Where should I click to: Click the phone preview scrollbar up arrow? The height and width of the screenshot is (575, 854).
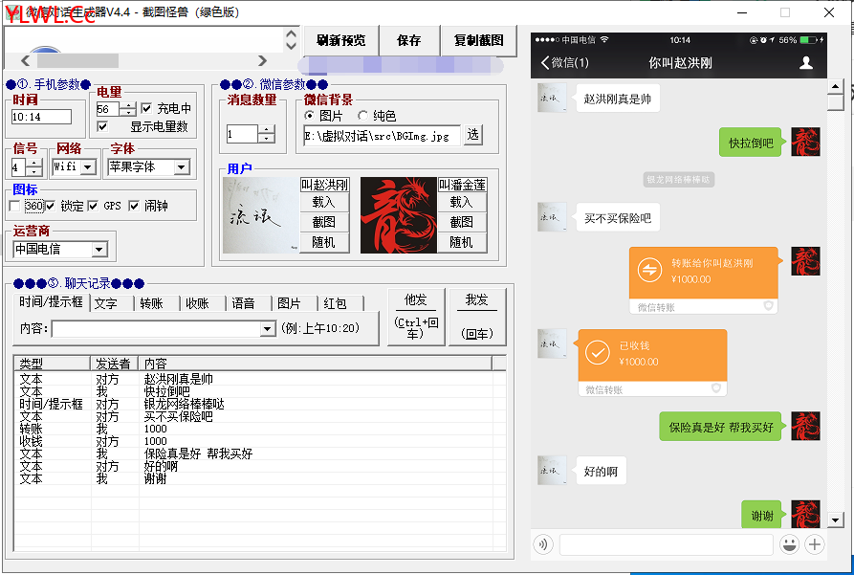pyautogui.click(x=835, y=87)
